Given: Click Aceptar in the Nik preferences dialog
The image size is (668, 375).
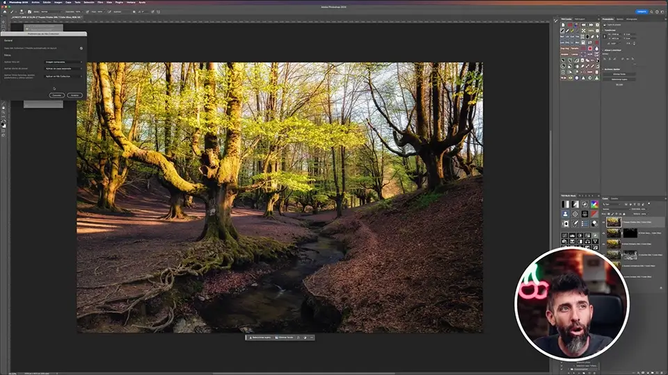Looking at the screenshot, I should point(74,94).
